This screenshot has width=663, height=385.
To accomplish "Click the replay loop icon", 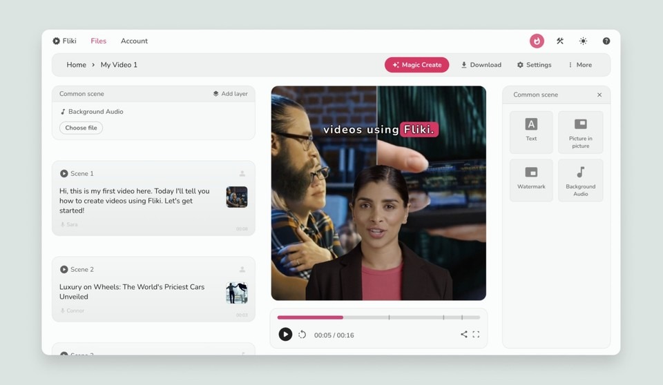I will point(302,335).
